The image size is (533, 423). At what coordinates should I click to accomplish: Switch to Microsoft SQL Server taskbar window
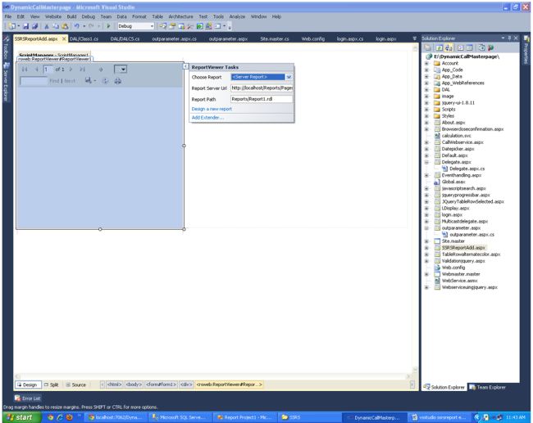coord(180,417)
